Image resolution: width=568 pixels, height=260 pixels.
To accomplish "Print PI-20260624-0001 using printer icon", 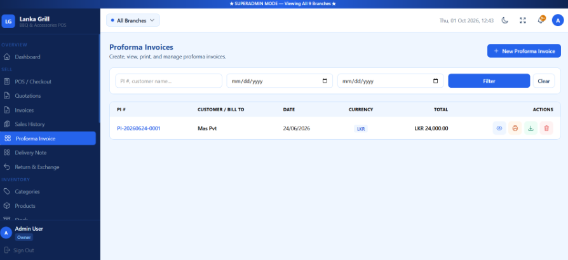I will click(x=515, y=128).
